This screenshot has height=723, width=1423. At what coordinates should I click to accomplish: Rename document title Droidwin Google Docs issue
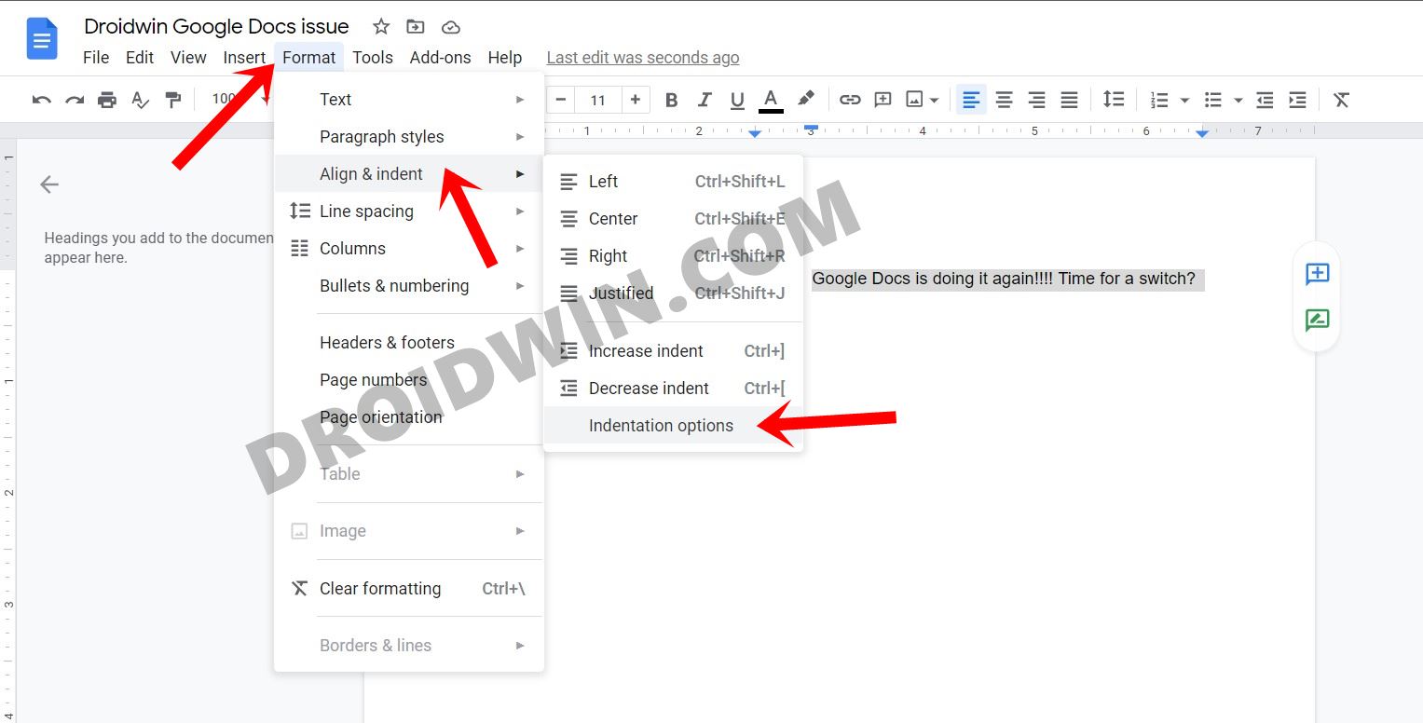(216, 26)
